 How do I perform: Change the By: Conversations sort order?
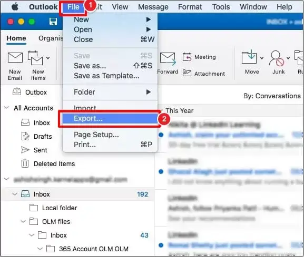[x=272, y=96]
